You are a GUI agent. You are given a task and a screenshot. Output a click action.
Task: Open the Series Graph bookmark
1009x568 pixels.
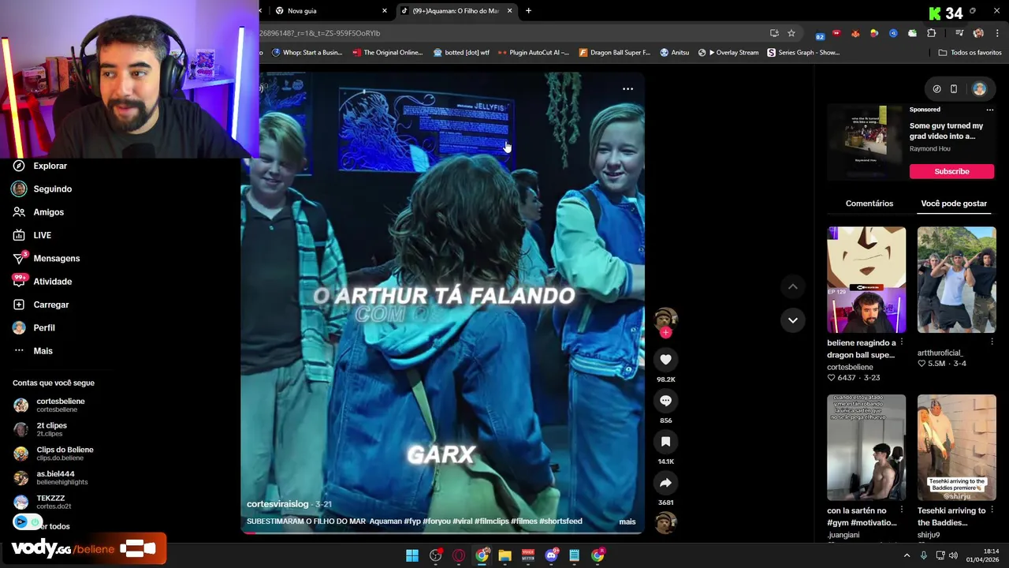point(803,53)
